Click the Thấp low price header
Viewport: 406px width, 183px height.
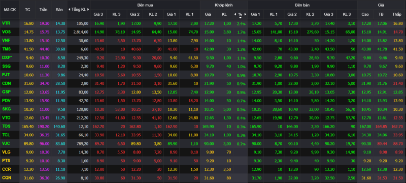pos(396,15)
